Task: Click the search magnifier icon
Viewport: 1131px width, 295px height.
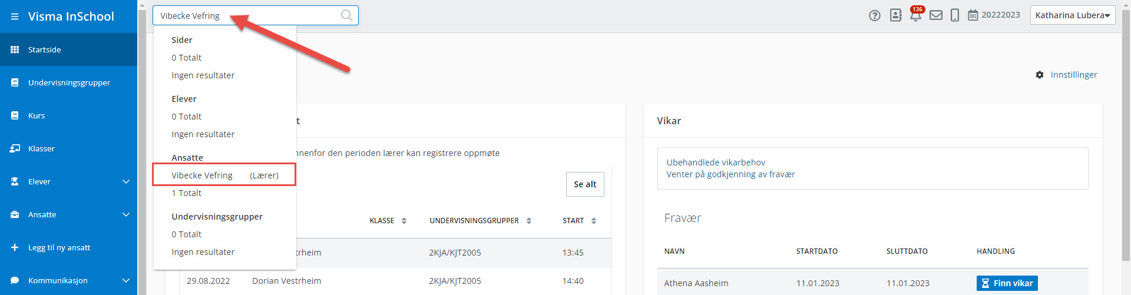Action: [x=347, y=15]
